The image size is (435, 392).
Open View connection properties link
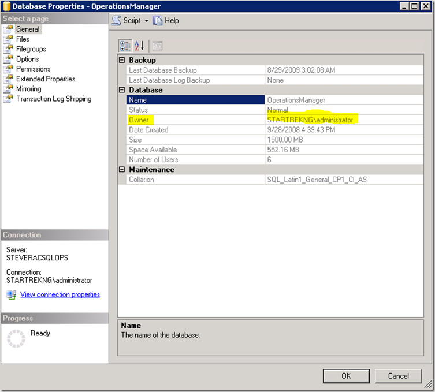pyautogui.click(x=60, y=294)
